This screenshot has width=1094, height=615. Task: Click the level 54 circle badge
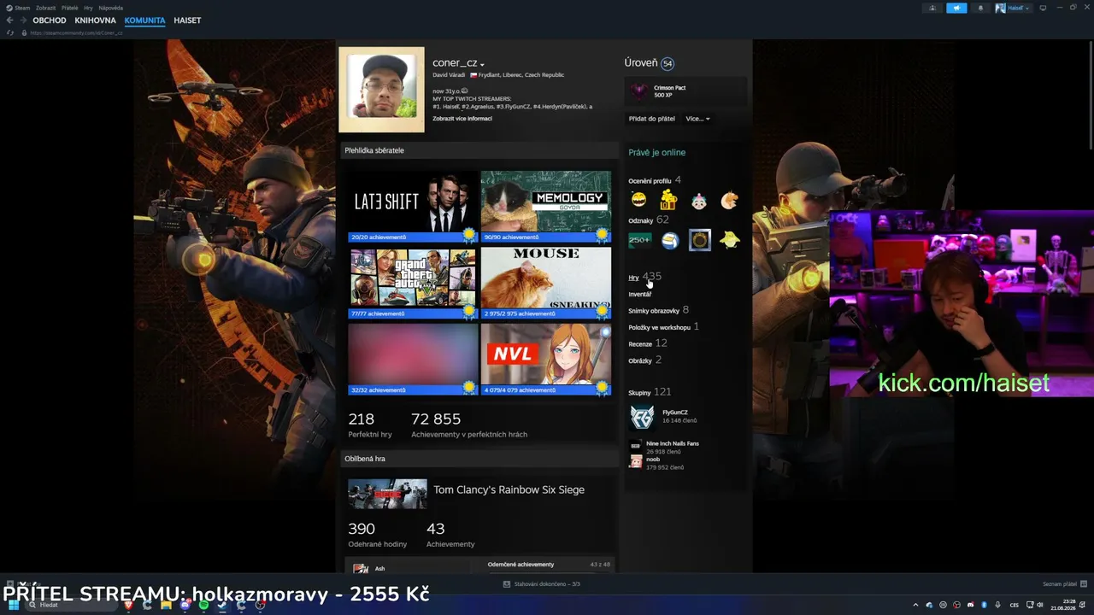click(668, 63)
